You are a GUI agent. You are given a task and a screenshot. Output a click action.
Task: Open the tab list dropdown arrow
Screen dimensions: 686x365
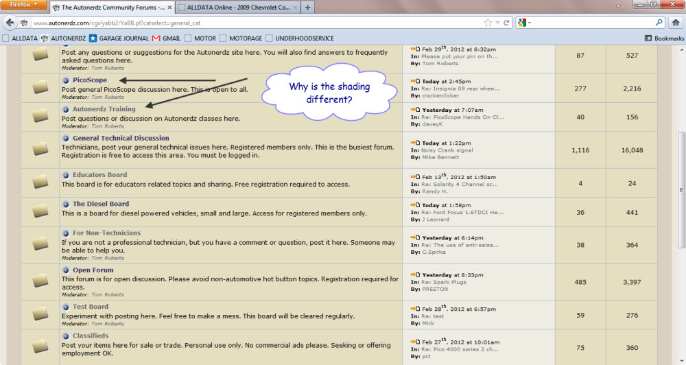pos(618,7)
